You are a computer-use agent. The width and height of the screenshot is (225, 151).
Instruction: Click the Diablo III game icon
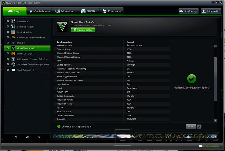(x=13, y=43)
